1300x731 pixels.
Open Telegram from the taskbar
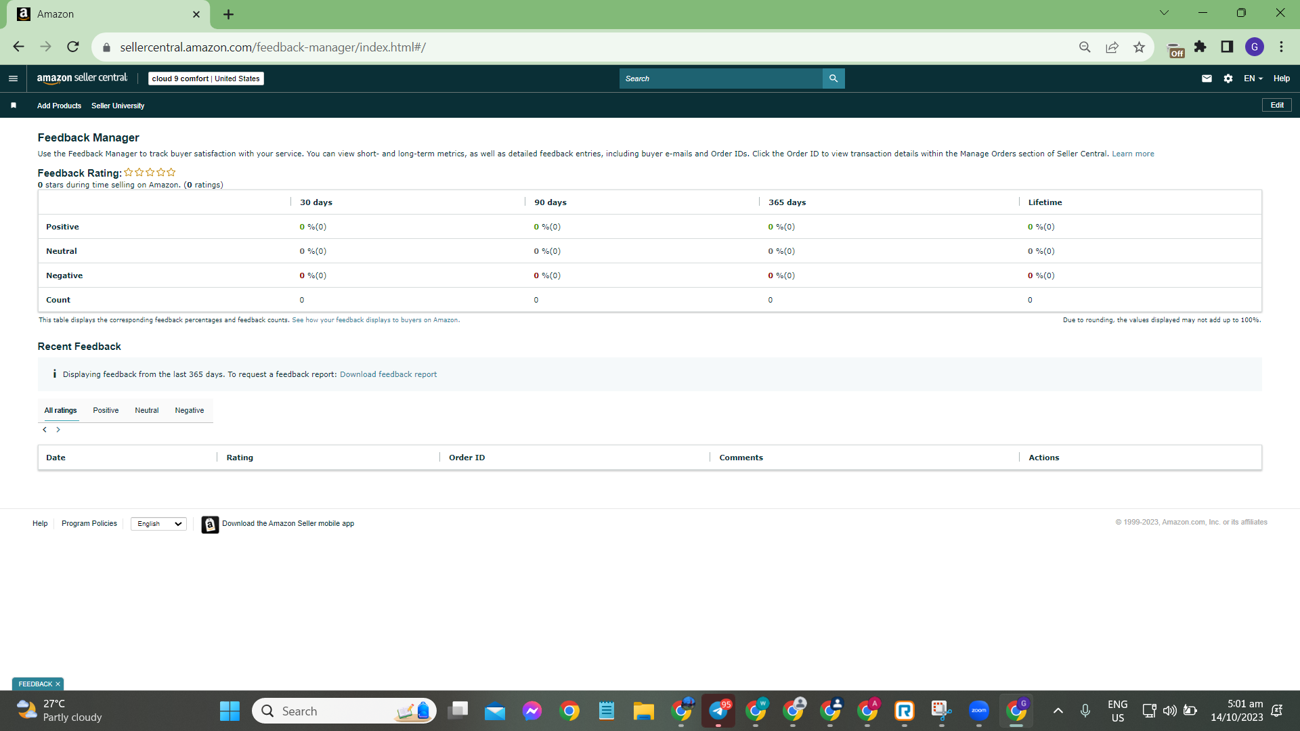(718, 711)
